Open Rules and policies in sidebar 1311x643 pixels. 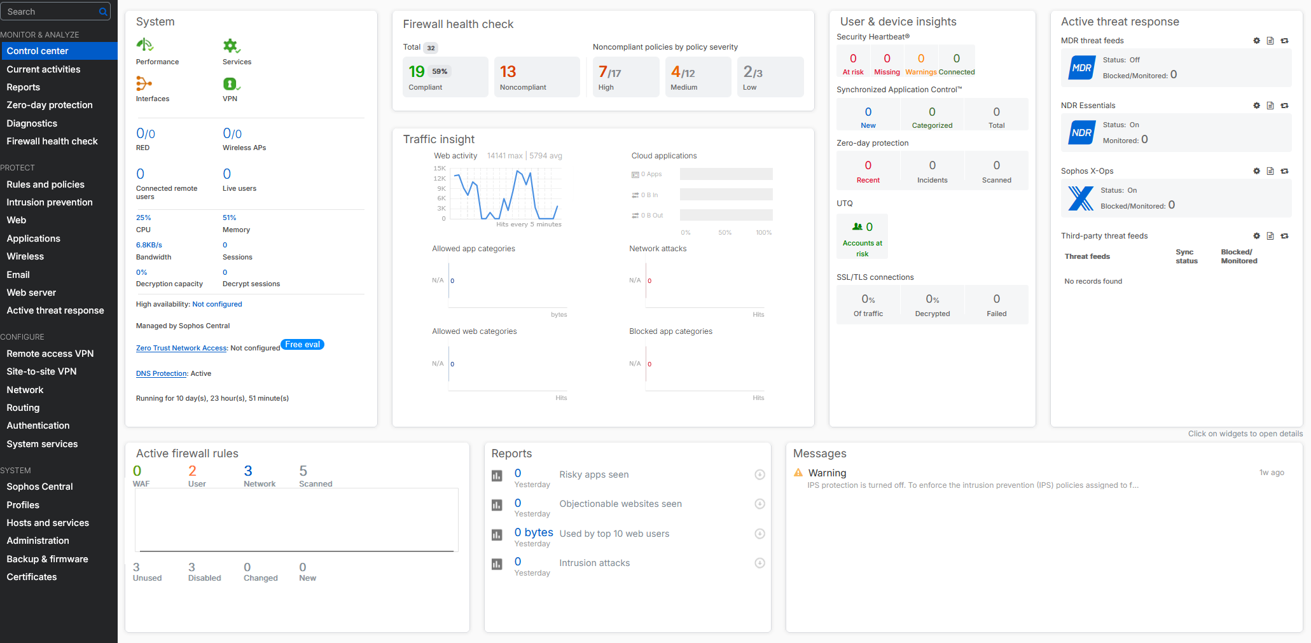pyautogui.click(x=46, y=184)
